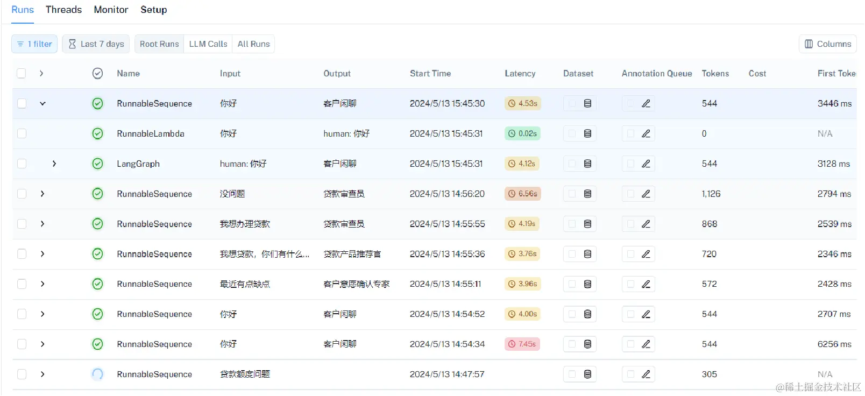
Task: Tick the select-all checkbox in the table header
Action: pyautogui.click(x=22, y=74)
